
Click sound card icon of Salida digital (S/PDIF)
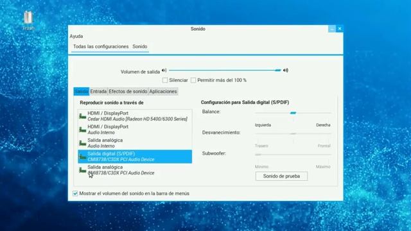[x=83, y=157]
